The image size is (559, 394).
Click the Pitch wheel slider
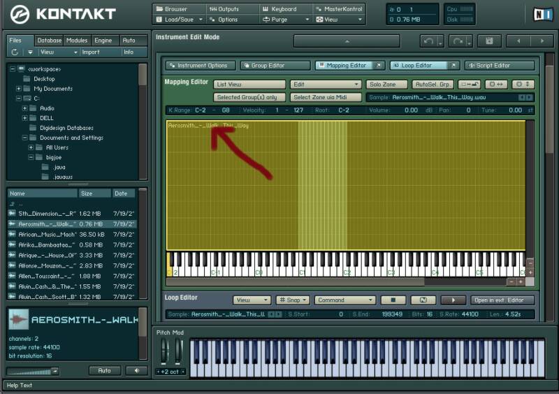point(164,351)
